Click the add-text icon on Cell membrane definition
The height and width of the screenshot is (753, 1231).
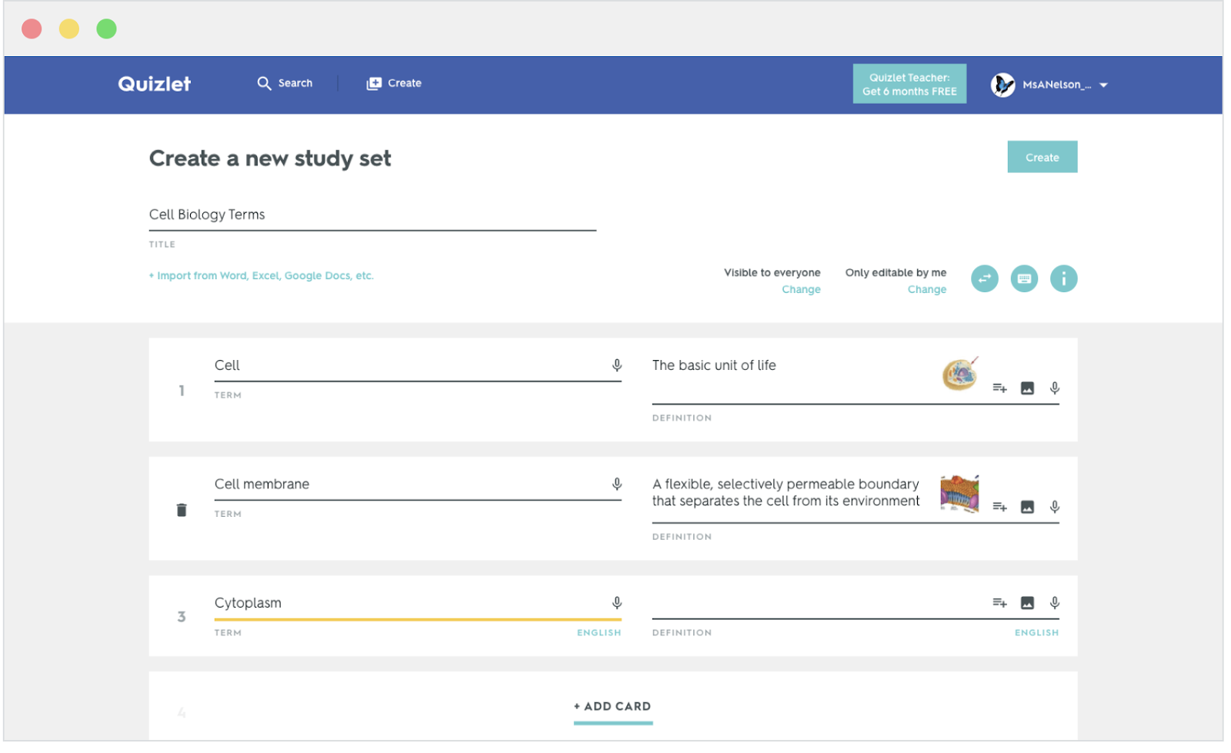tap(999, 507)
